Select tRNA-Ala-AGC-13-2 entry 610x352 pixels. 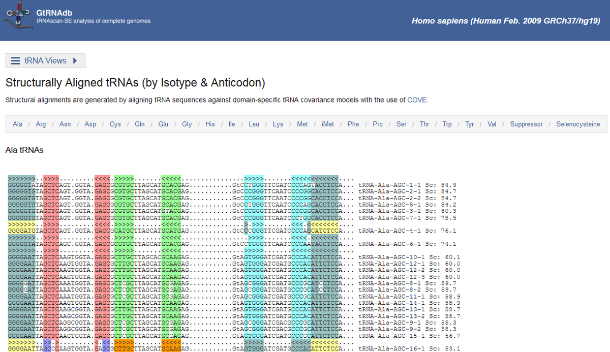[x=392, y=316]
